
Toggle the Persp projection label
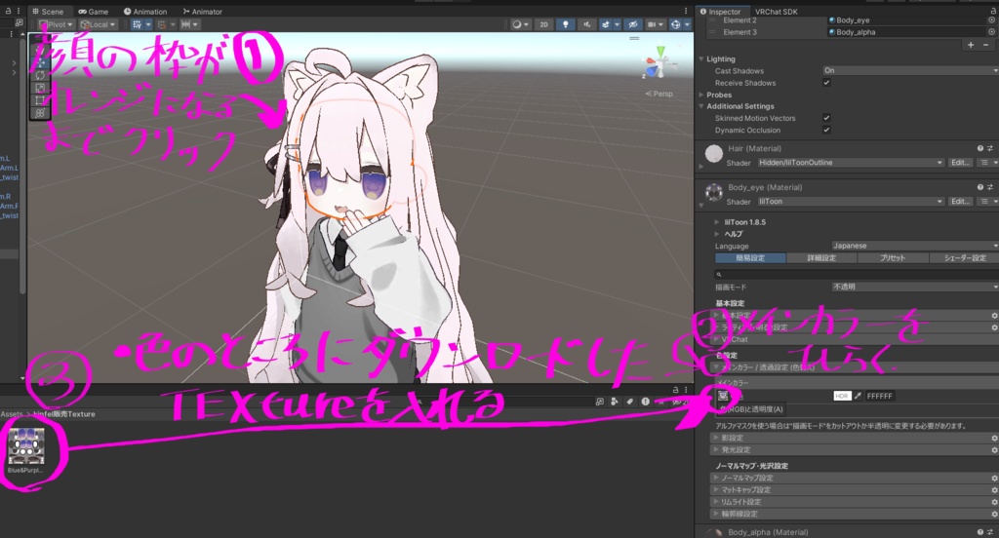[659, 94]
